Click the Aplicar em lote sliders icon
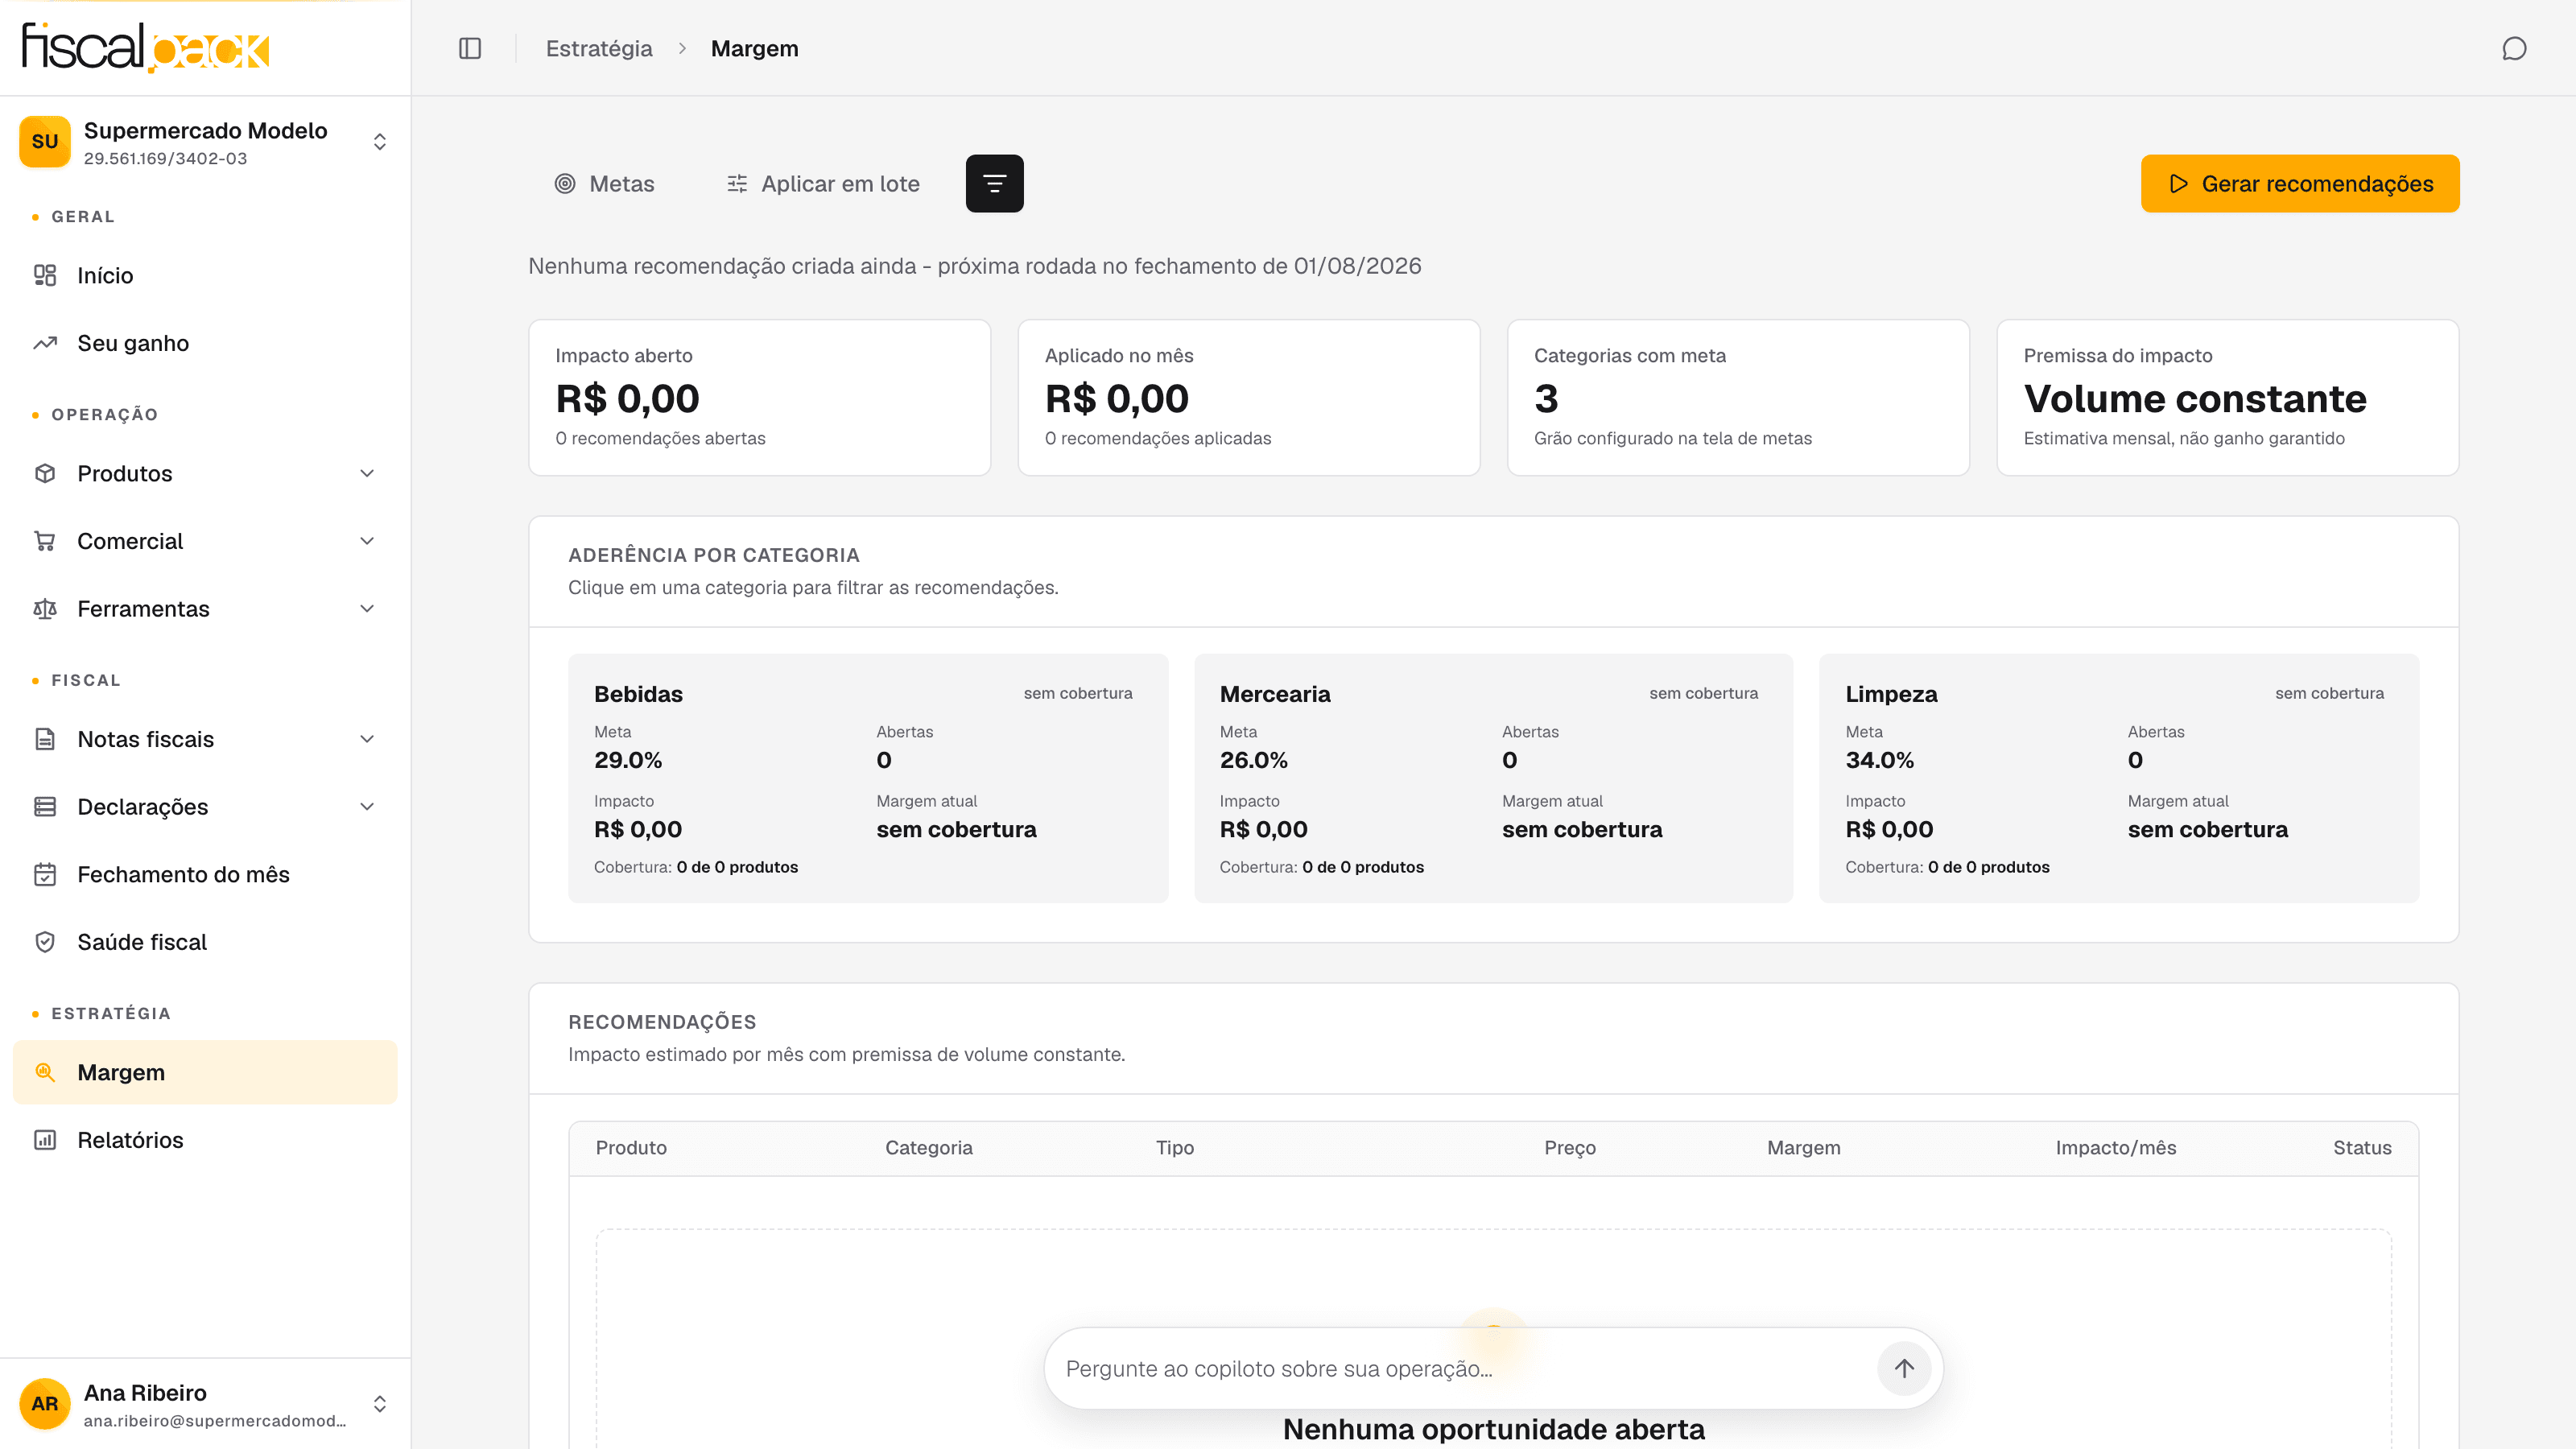This screenshot has height=1449, width=2576. (x=737, y=183)
